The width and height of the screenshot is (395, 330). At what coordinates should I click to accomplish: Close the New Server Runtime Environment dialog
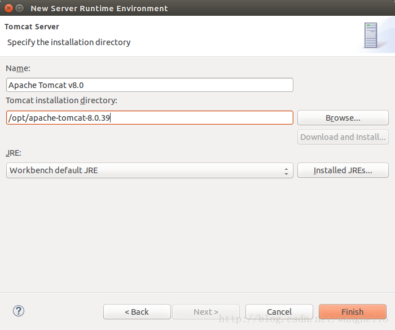[8, 8]
